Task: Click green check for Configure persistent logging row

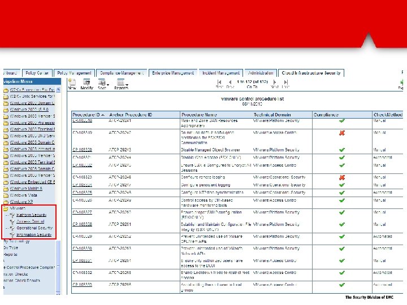Action: tap(342, 185)
